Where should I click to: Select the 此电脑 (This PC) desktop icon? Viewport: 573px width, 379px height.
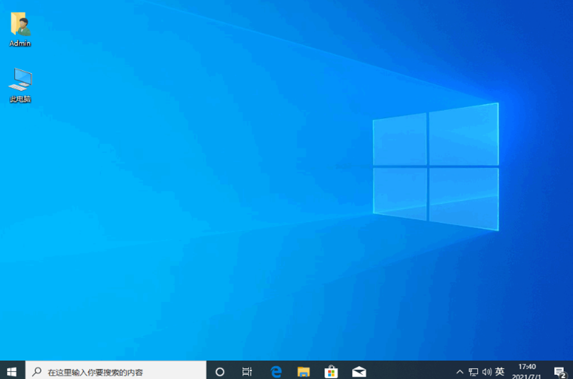pos(20,80)
